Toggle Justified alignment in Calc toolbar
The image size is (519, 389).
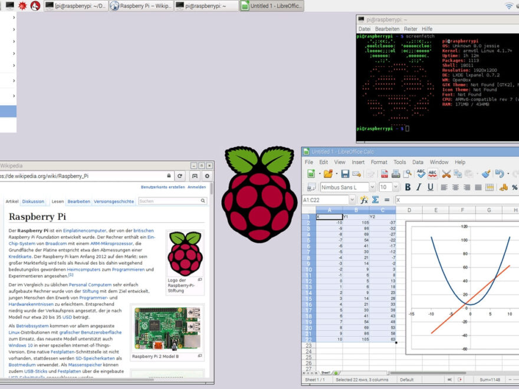pyautogui.click(x=478, y=187)
